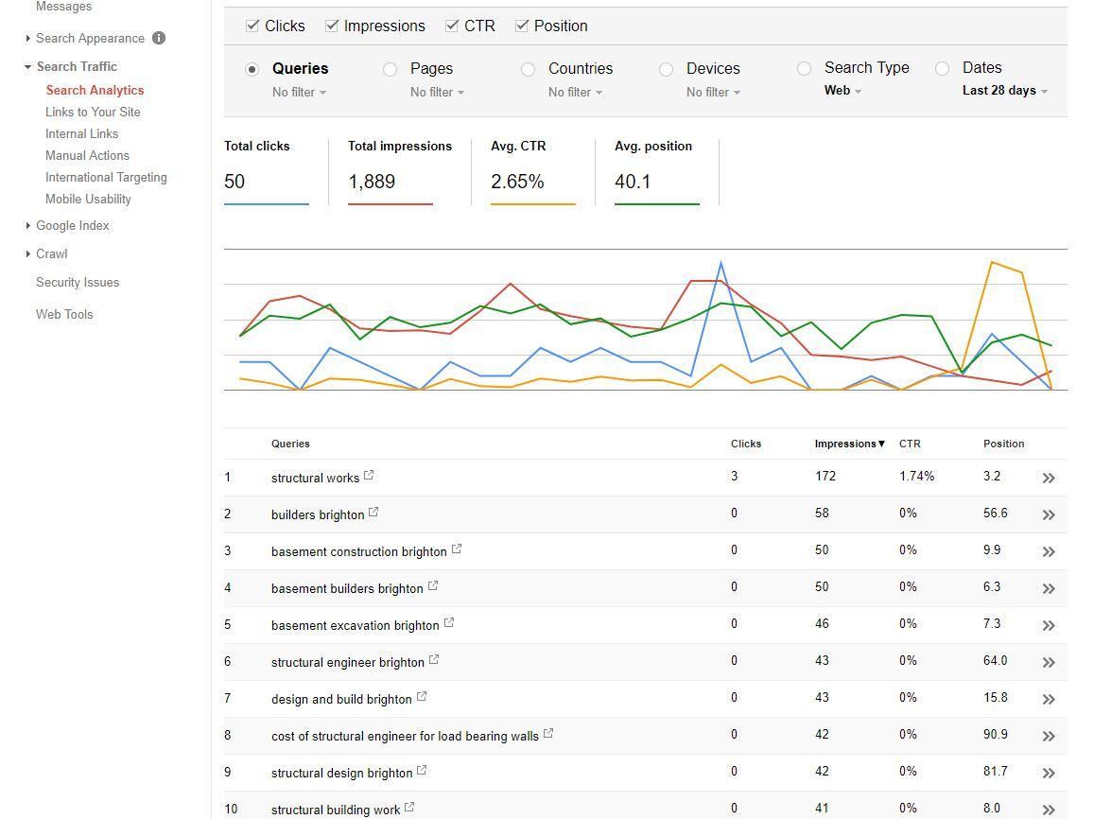The width and height of the screenshot is (1094, 819).
Task: Click info icon next to Search Appearance
Action: tap(159, 38)
